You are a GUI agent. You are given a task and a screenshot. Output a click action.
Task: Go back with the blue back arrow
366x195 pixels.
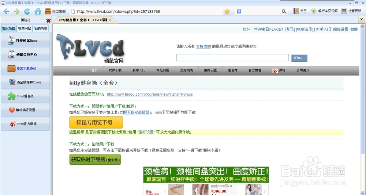(6, 11)
